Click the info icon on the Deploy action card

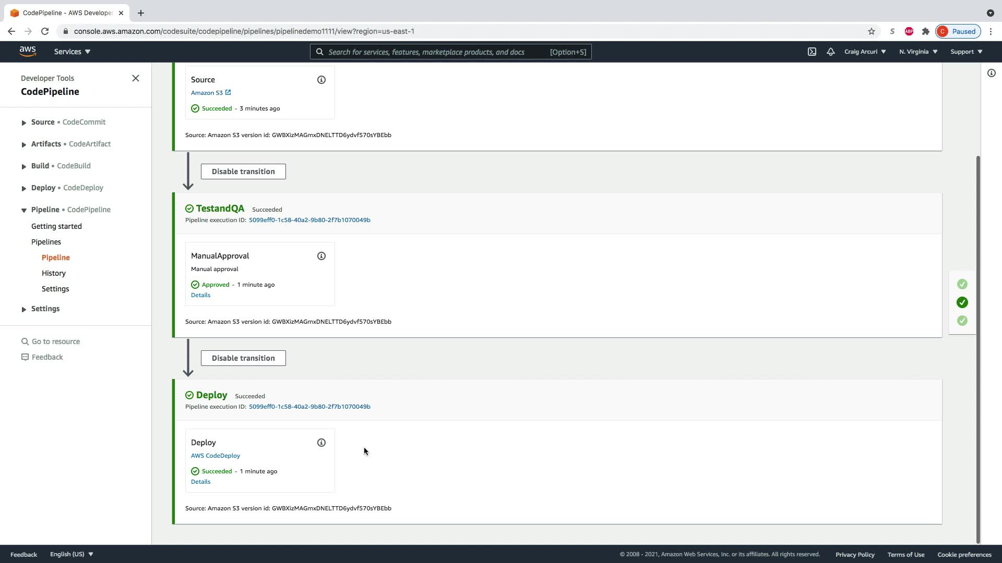tap(321, 443)
